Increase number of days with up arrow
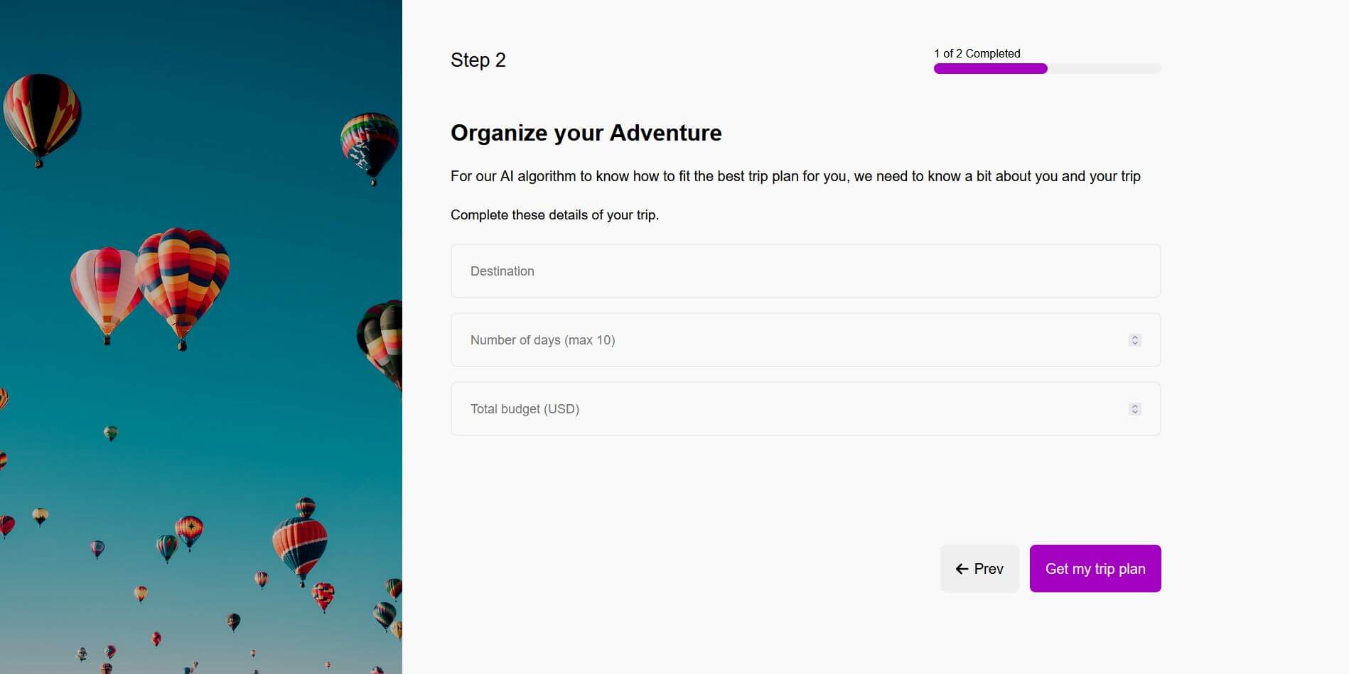The image size is (1349, 674). point(1134,337)
